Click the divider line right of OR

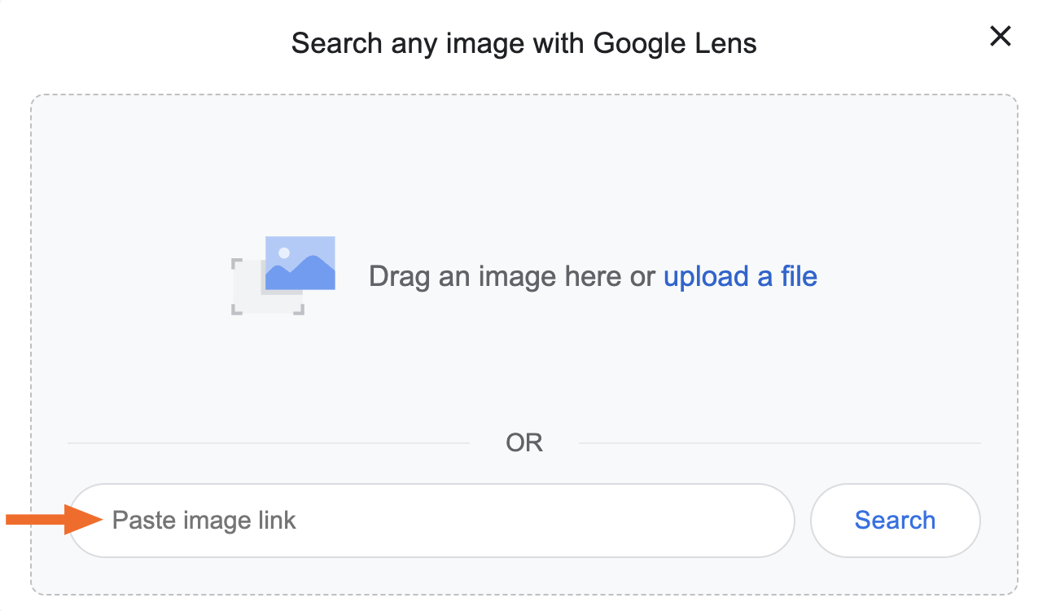(780, 443)
